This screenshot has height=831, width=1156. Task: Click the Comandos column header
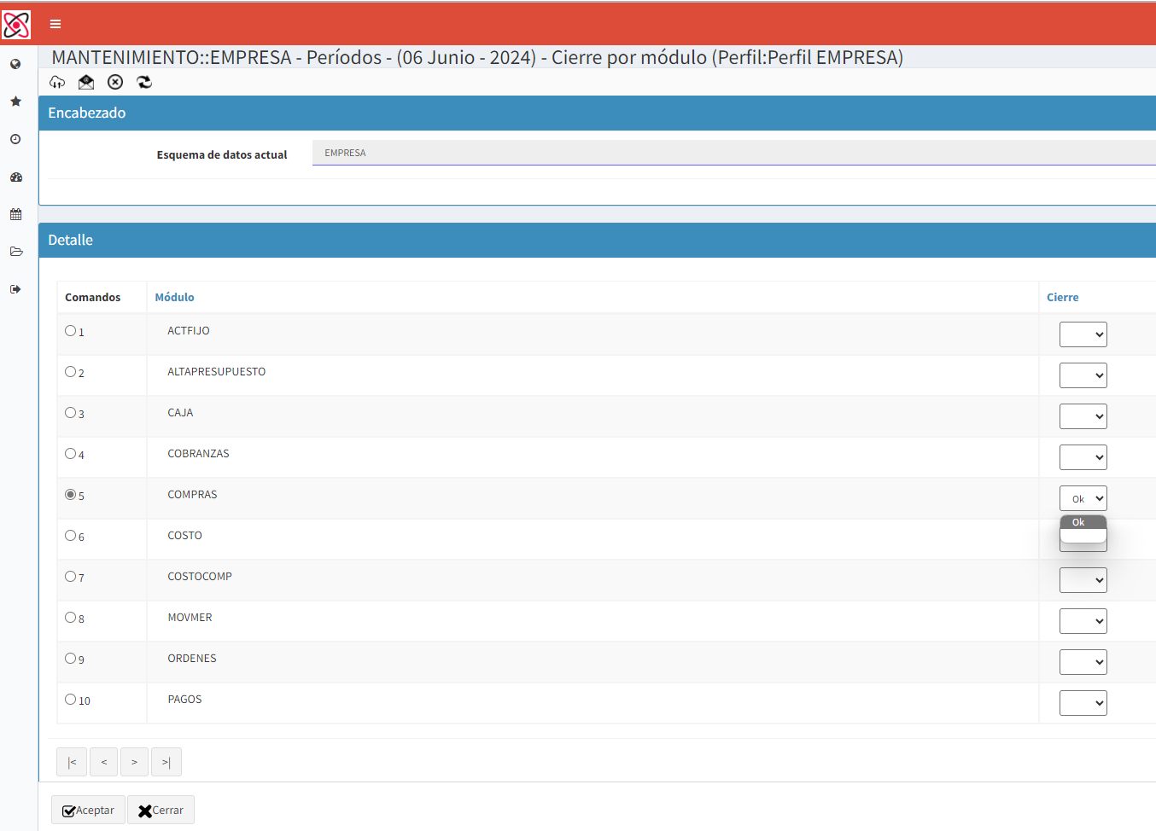click(x=92, y=297)
